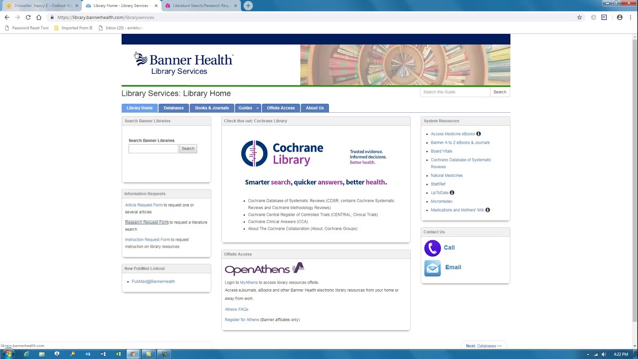Image resolution: width=638 pixels, height=359 pixels.
Task: Switch to Chrome in the taskbar
Action: tap(133, 354)
